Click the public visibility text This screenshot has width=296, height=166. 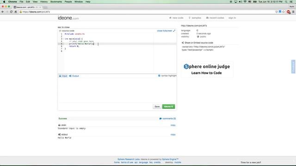tap(203, 36)
